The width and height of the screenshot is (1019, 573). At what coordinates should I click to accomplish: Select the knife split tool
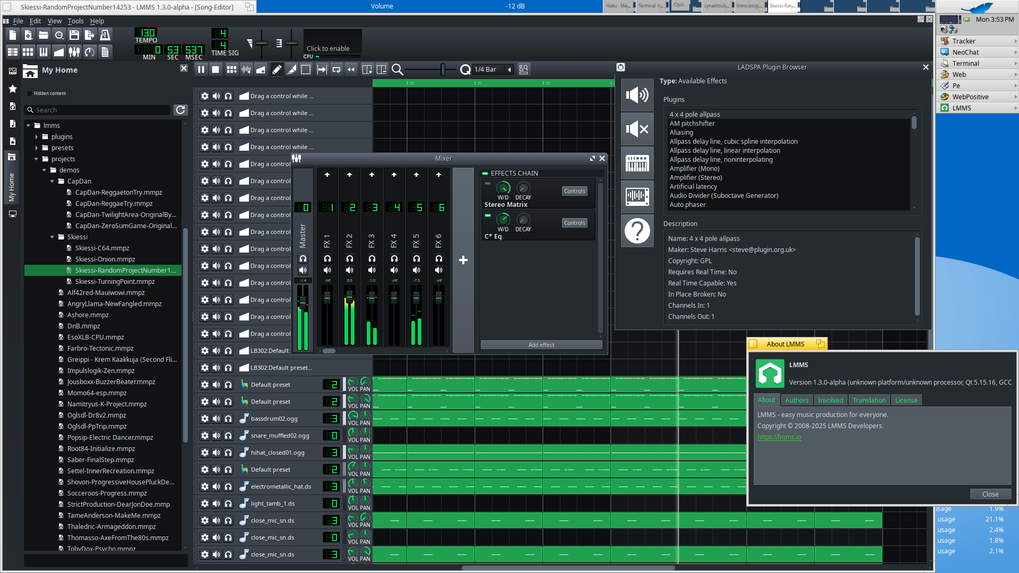(x=291, y=70)
